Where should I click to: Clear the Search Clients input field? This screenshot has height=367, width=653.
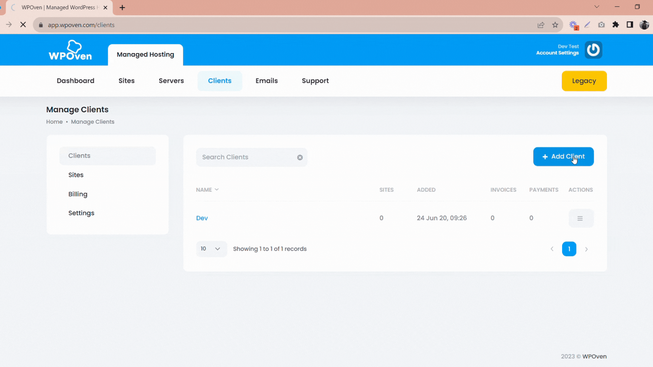[x=300, y=157]
